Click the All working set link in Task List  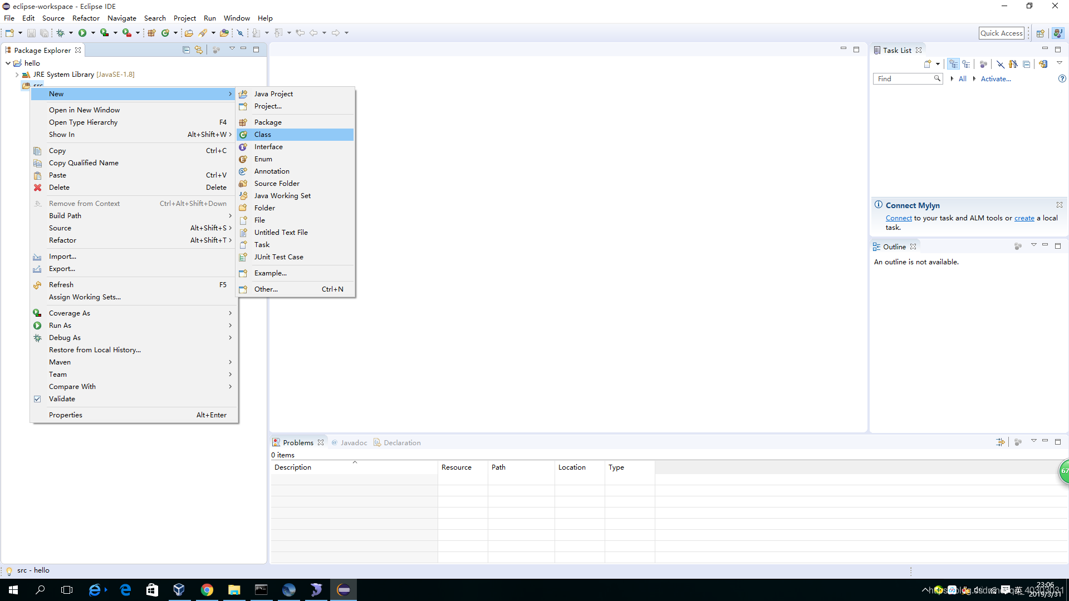click(962, 79)
